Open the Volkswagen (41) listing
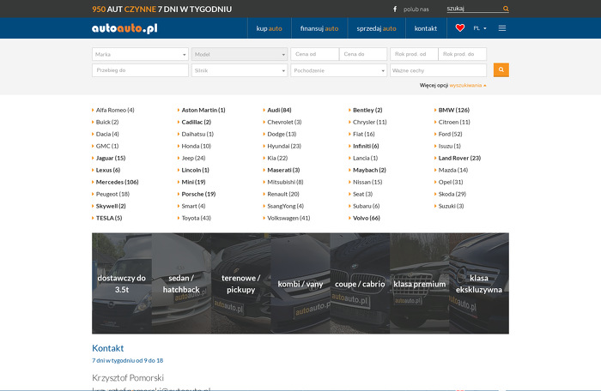601x391 pixels. point(288,218)
